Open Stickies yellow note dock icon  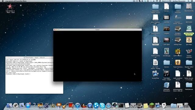[x=146, y=105]
